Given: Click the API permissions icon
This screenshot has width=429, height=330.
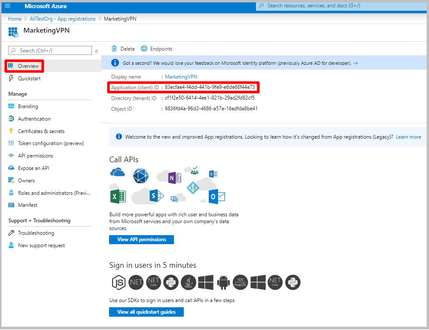Looking at the screenshot, I should click(x=11, y=156).
